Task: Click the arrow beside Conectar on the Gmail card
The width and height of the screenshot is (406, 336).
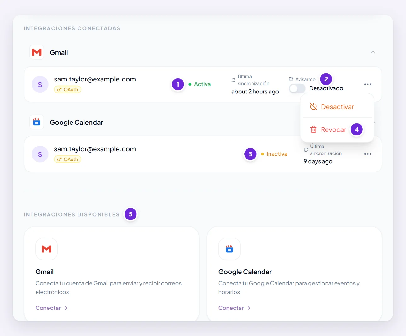Action: click(66, 308)
